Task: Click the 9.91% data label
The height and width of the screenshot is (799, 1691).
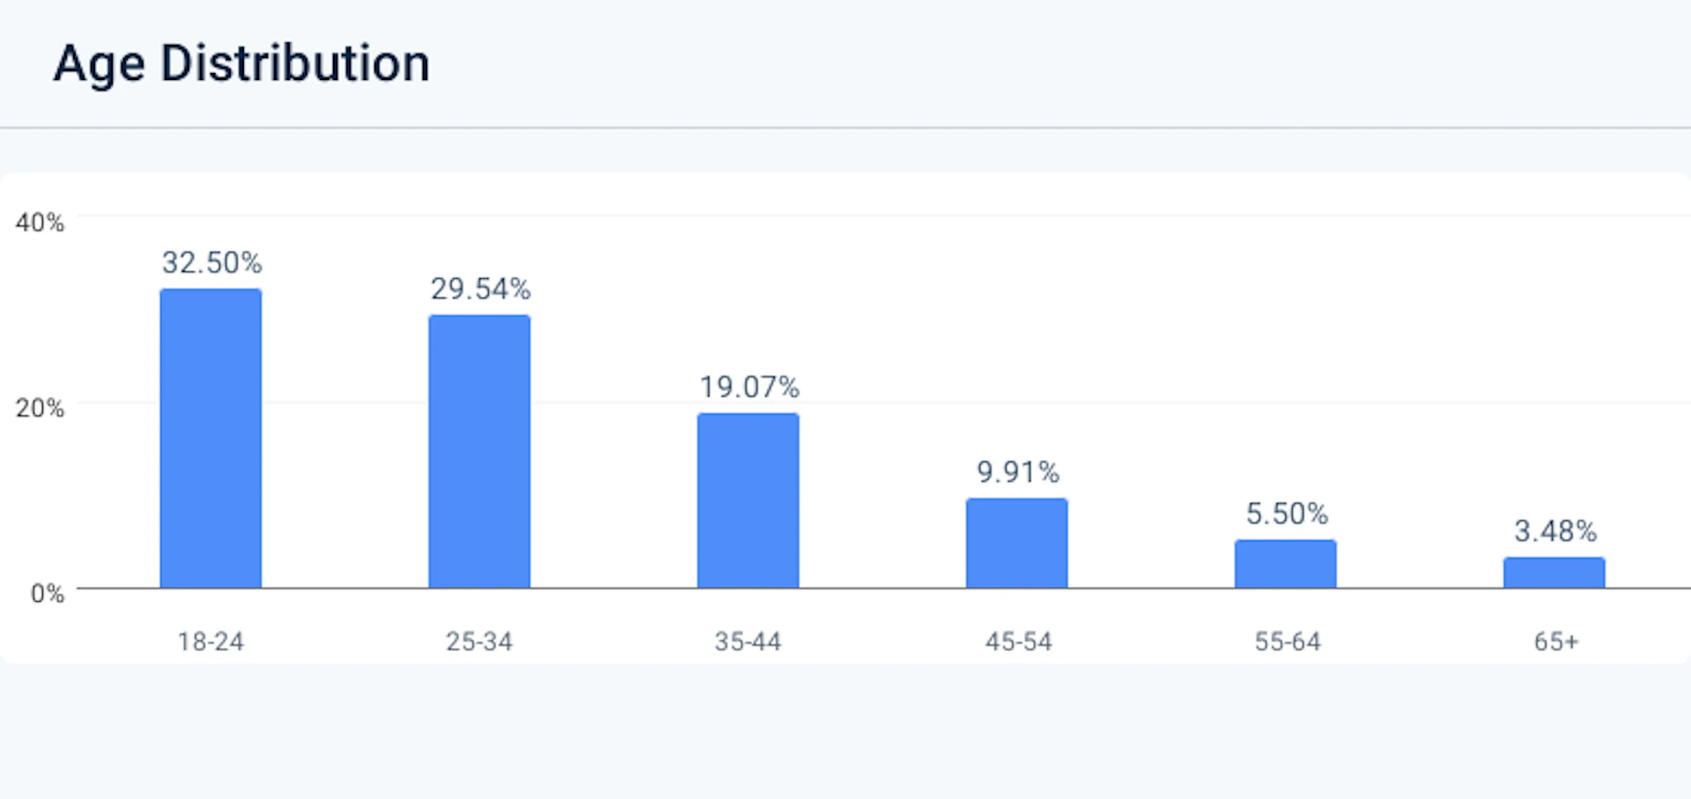Action: [x=1018, y=473]
